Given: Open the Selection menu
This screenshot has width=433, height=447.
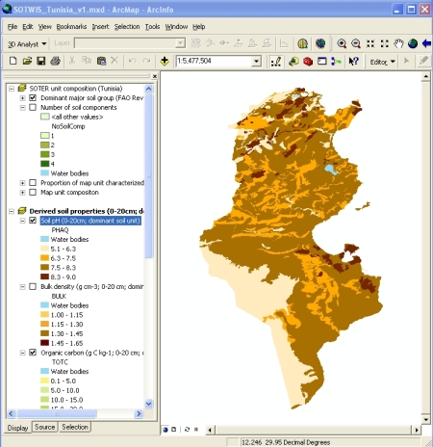Looking at the screenshot, I should pyautogui.click(x=127, y=27).
